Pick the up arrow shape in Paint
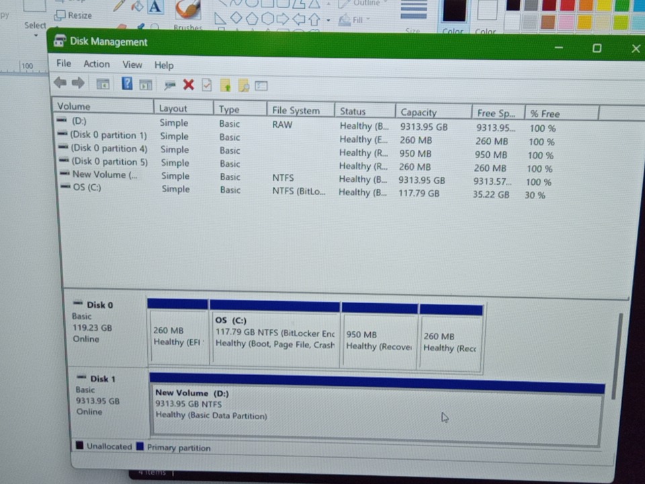This screenshot has height=484, width=645. tap(314, 19)
